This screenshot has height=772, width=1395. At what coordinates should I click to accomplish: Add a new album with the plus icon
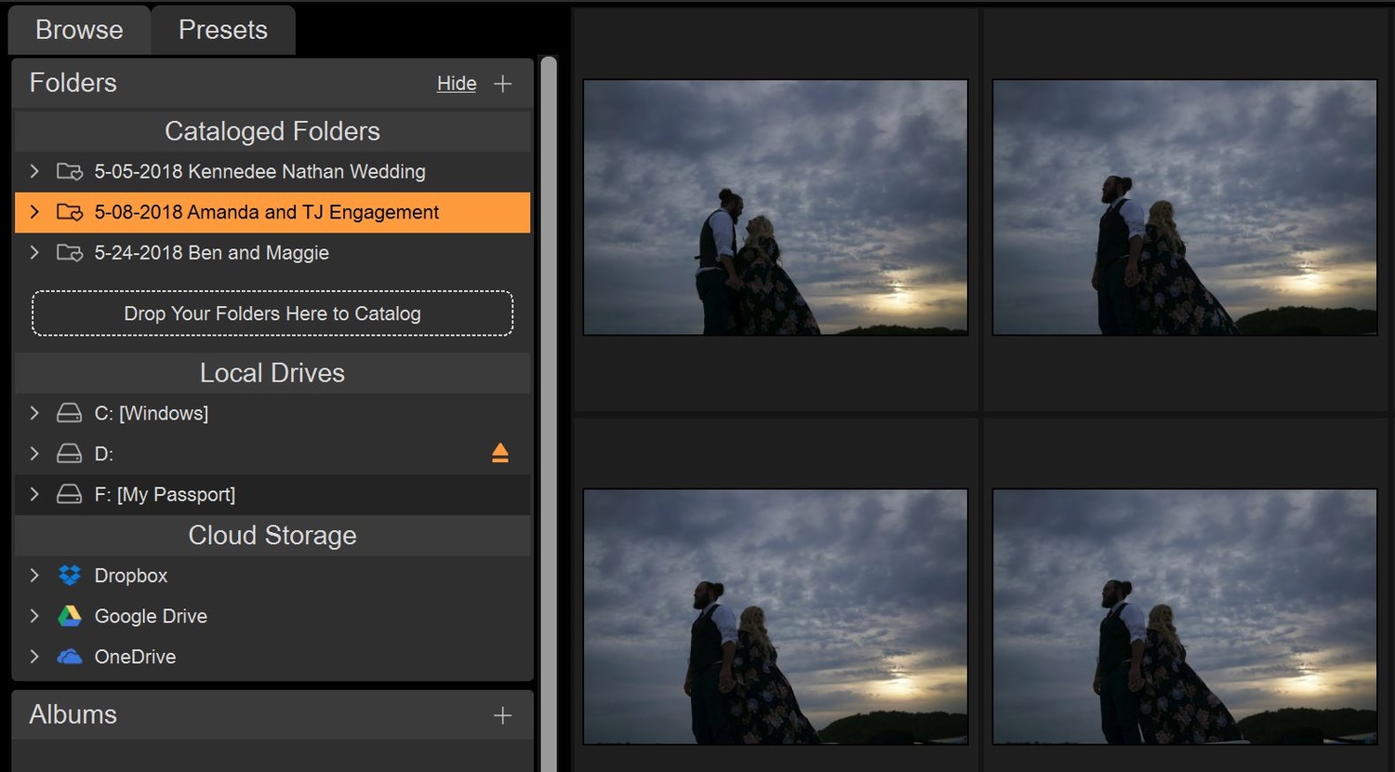503,715
